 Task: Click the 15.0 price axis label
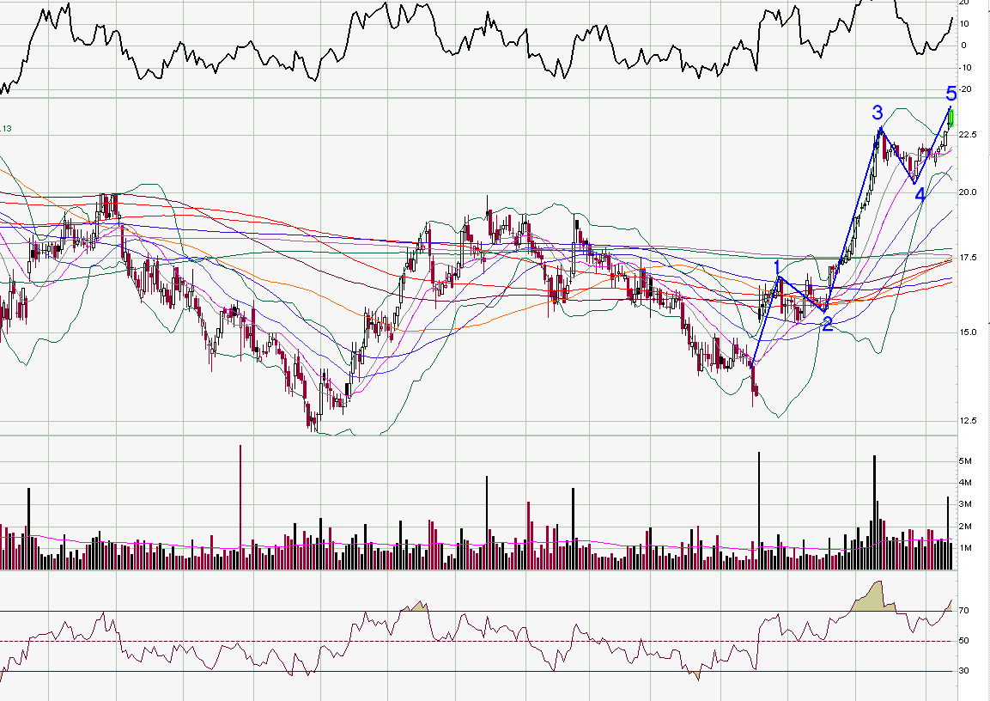click(968, 332)
